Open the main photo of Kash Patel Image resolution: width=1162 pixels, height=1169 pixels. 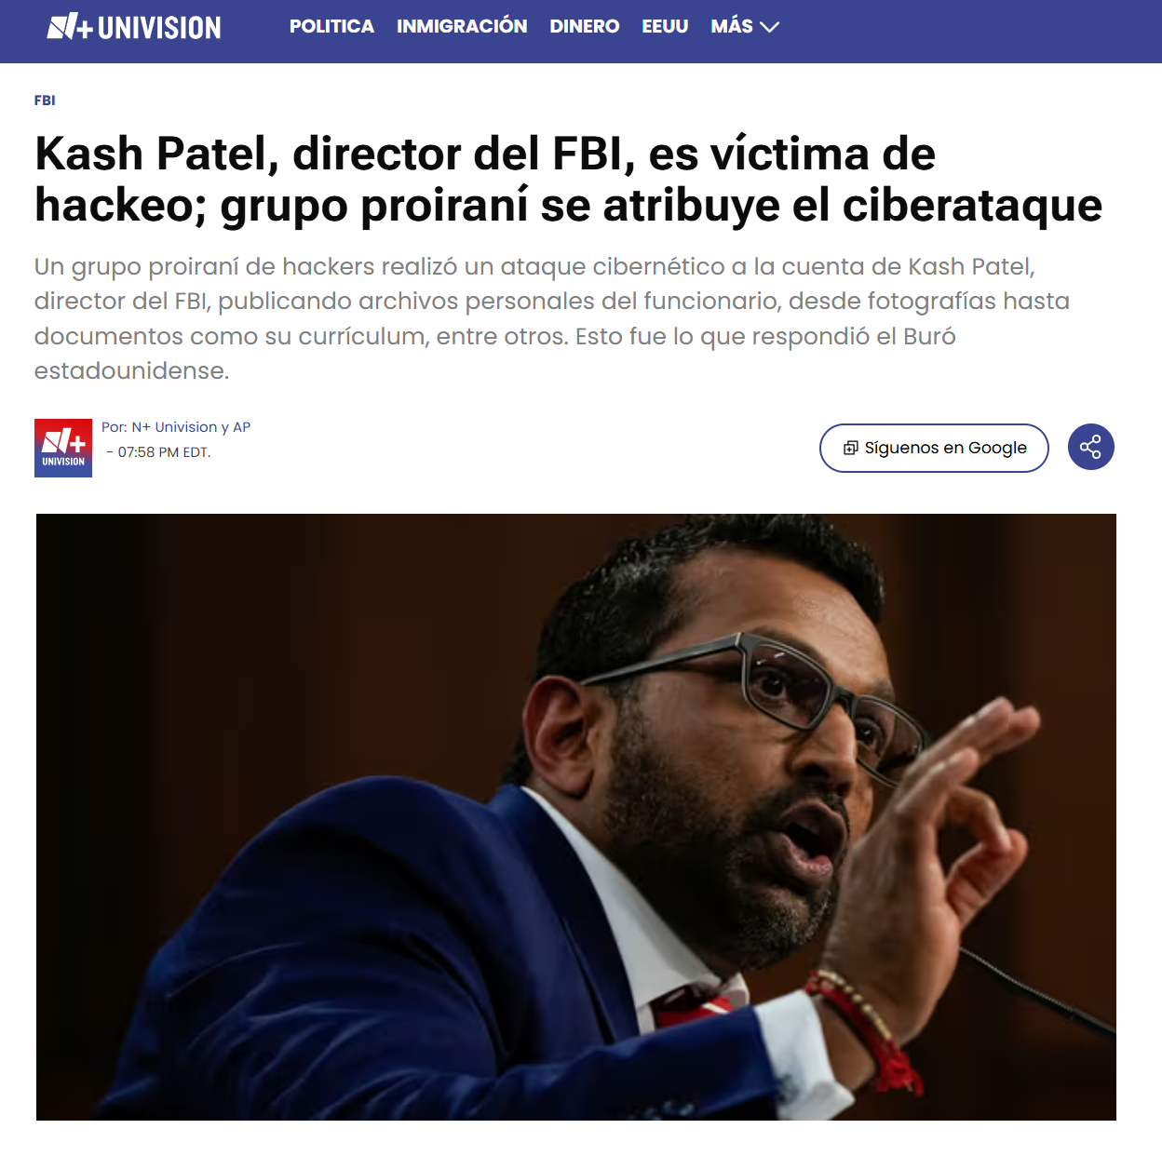click(576, 817)
